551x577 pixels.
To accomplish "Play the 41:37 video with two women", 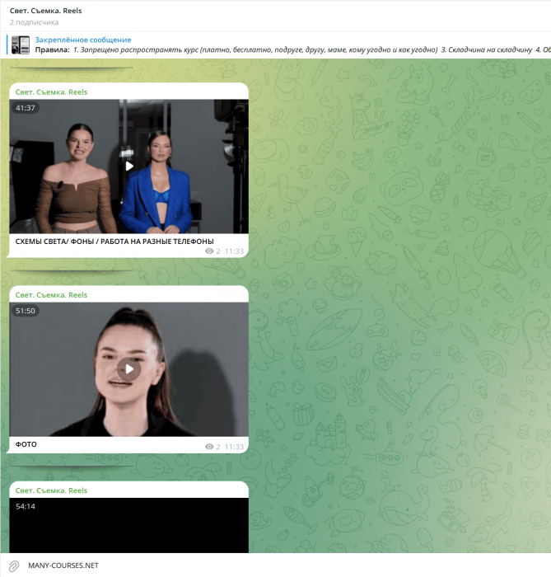I will click(128, 167).
